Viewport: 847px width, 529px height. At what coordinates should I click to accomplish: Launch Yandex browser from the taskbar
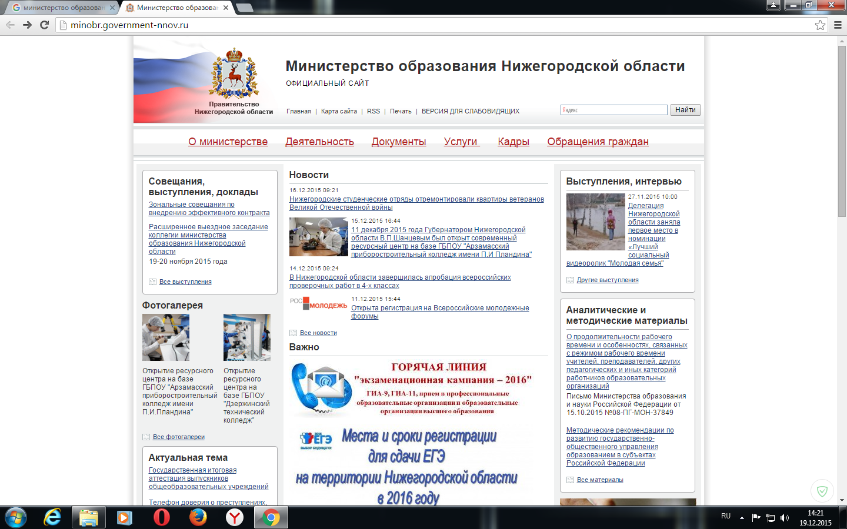(235, 518)
